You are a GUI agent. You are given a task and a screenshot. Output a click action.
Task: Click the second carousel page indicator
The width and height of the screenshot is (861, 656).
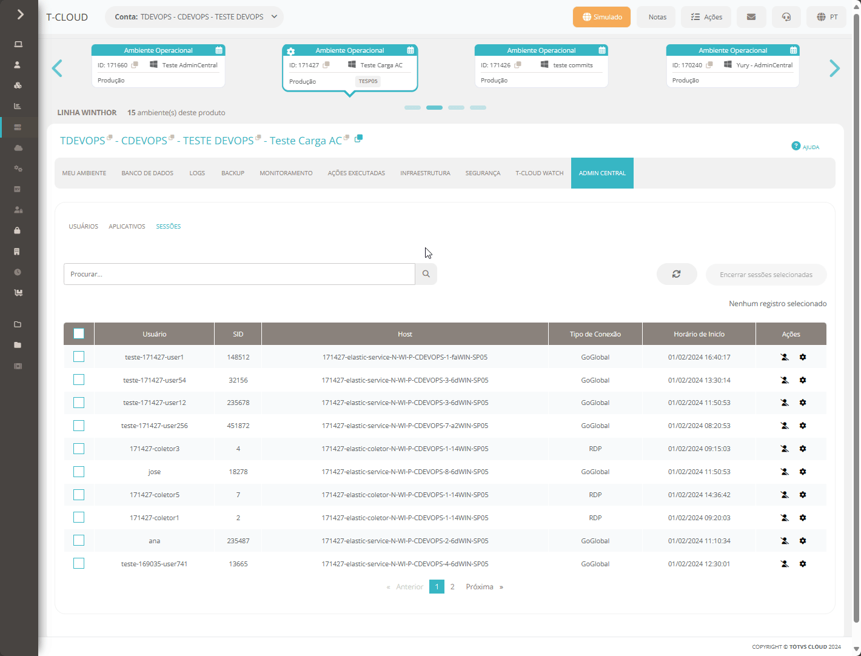click(434, 107)
